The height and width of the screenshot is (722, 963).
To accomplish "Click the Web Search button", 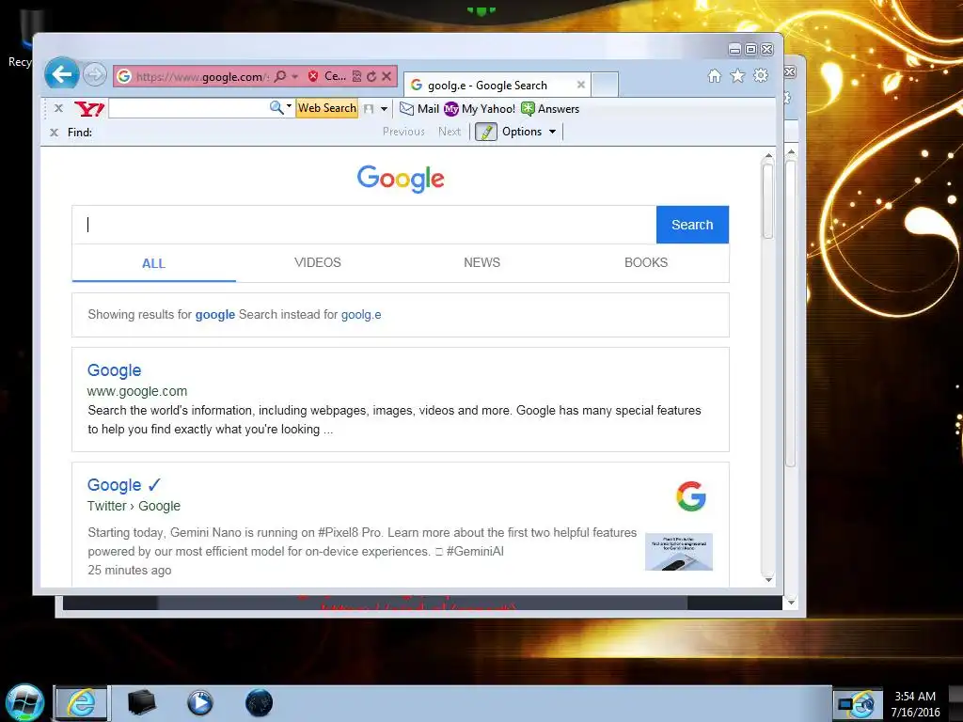I will (x=326, y=108).
